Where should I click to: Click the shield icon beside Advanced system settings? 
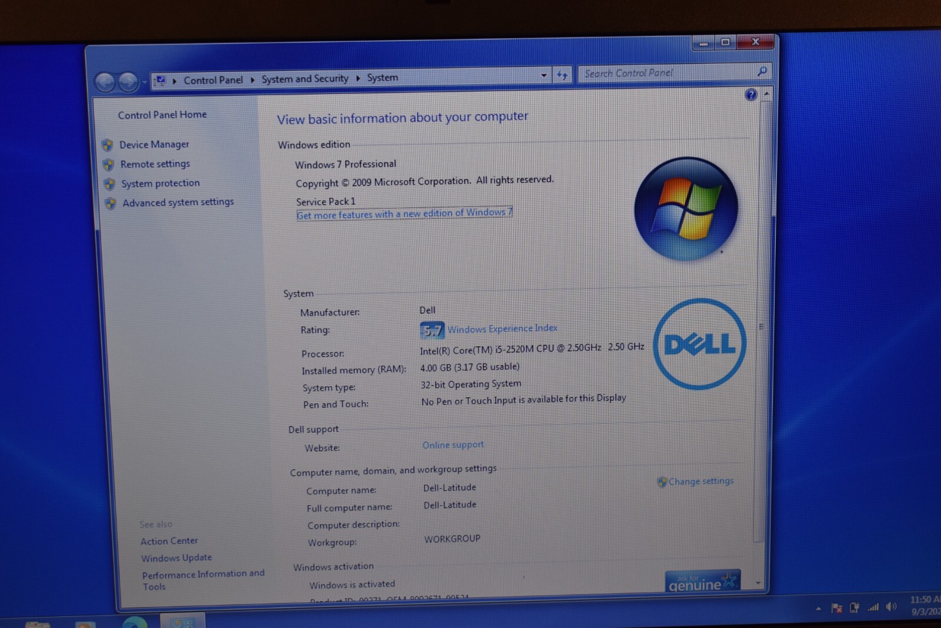[x=110, y=204]
